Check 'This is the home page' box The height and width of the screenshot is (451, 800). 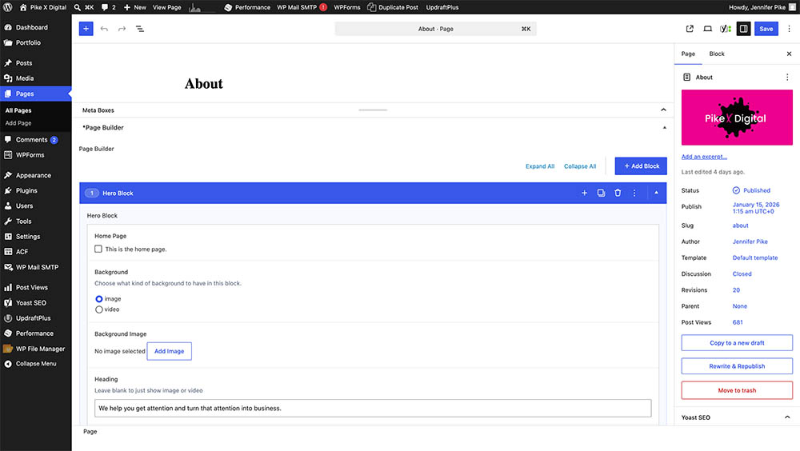tap(98, 249)
